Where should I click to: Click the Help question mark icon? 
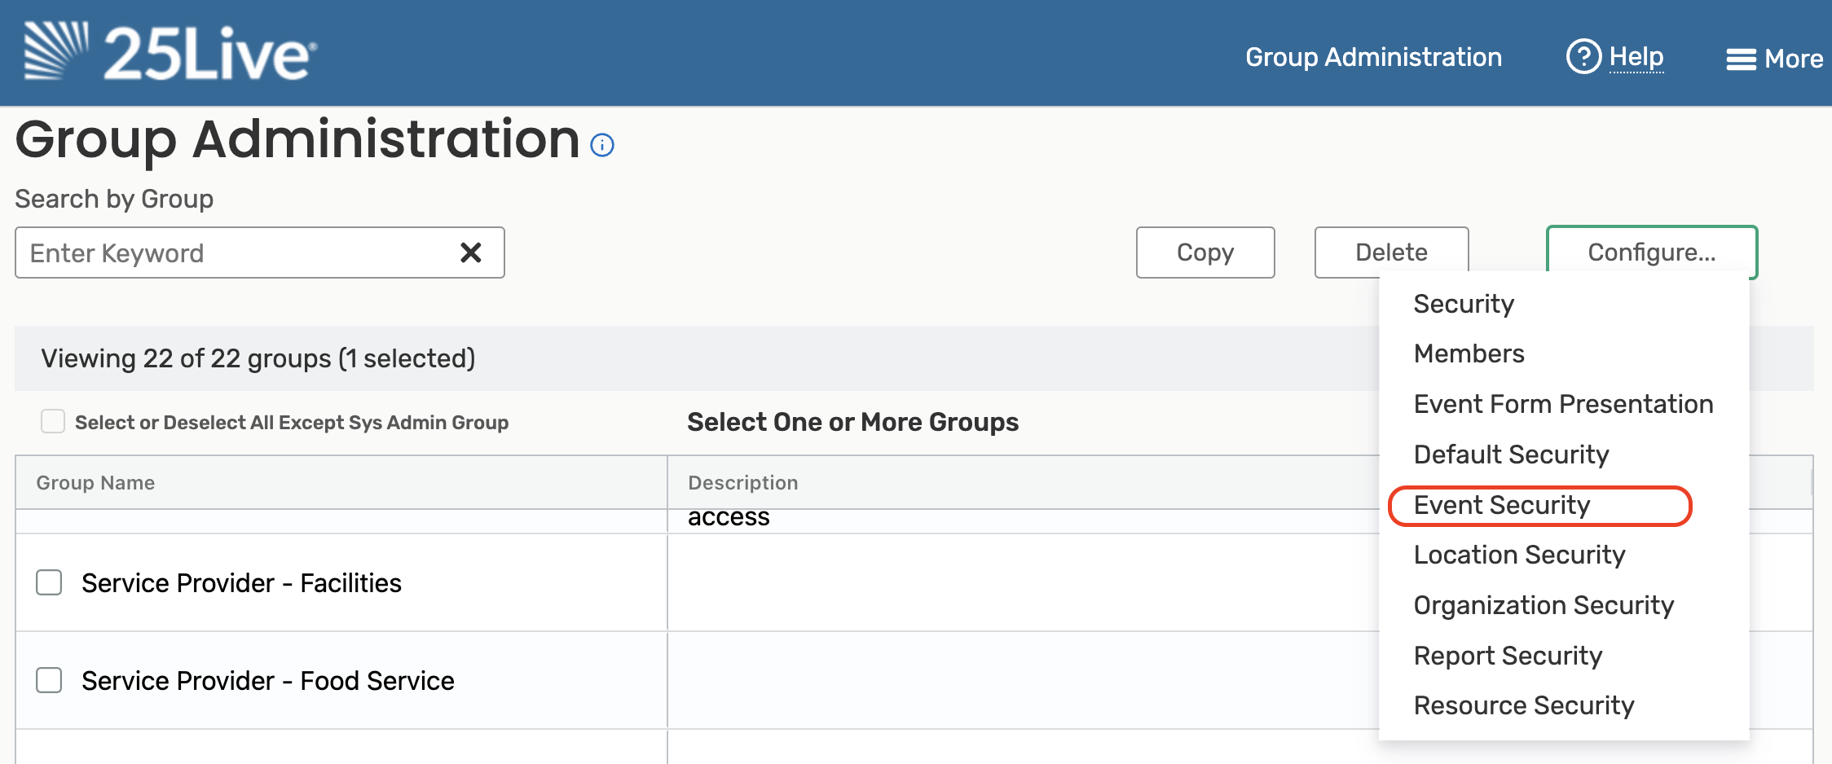(x=1583, y=57)
